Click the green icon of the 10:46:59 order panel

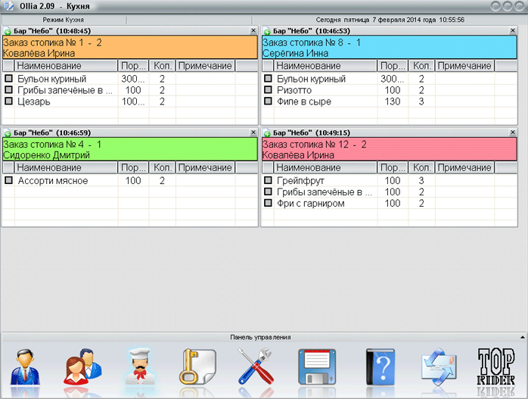(x=8, y=133)
